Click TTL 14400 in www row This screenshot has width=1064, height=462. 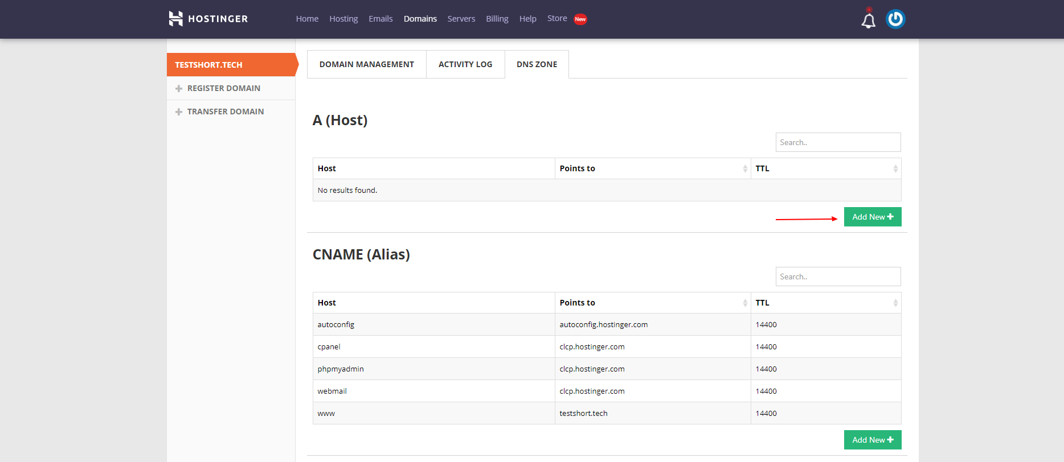click(766, 413)
